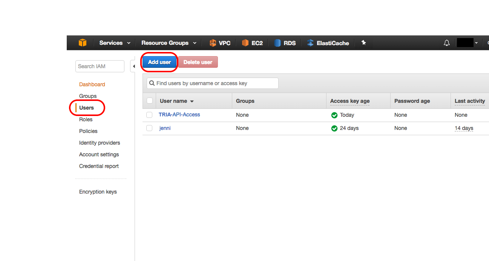Viewport: 489px width, 261px height.
Task: Click the Access key age column header
Action: click(x=350, y=101)
